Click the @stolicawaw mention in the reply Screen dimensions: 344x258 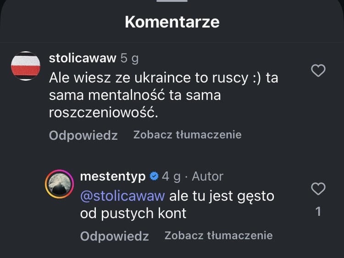[x=122, y=196]
